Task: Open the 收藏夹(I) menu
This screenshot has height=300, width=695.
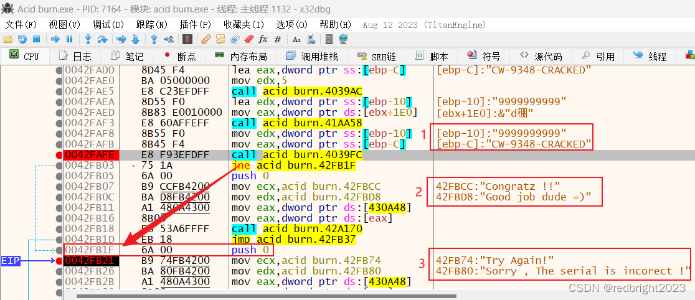Action: click(243, 24)
